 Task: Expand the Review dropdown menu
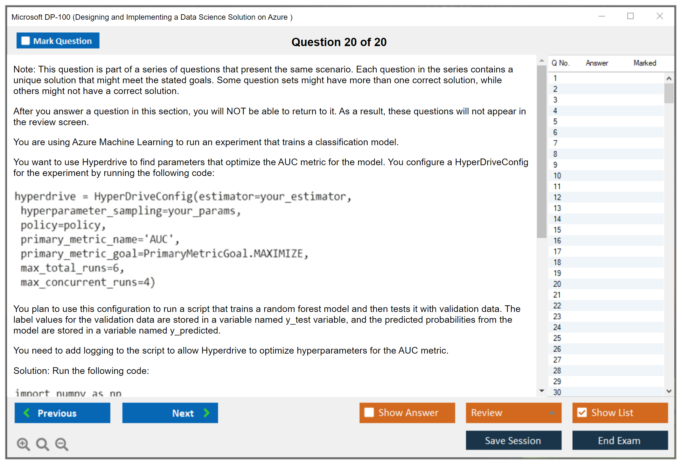[552, 412]
